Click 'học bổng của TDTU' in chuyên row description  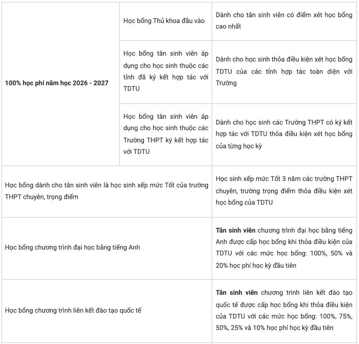[244, 203]
